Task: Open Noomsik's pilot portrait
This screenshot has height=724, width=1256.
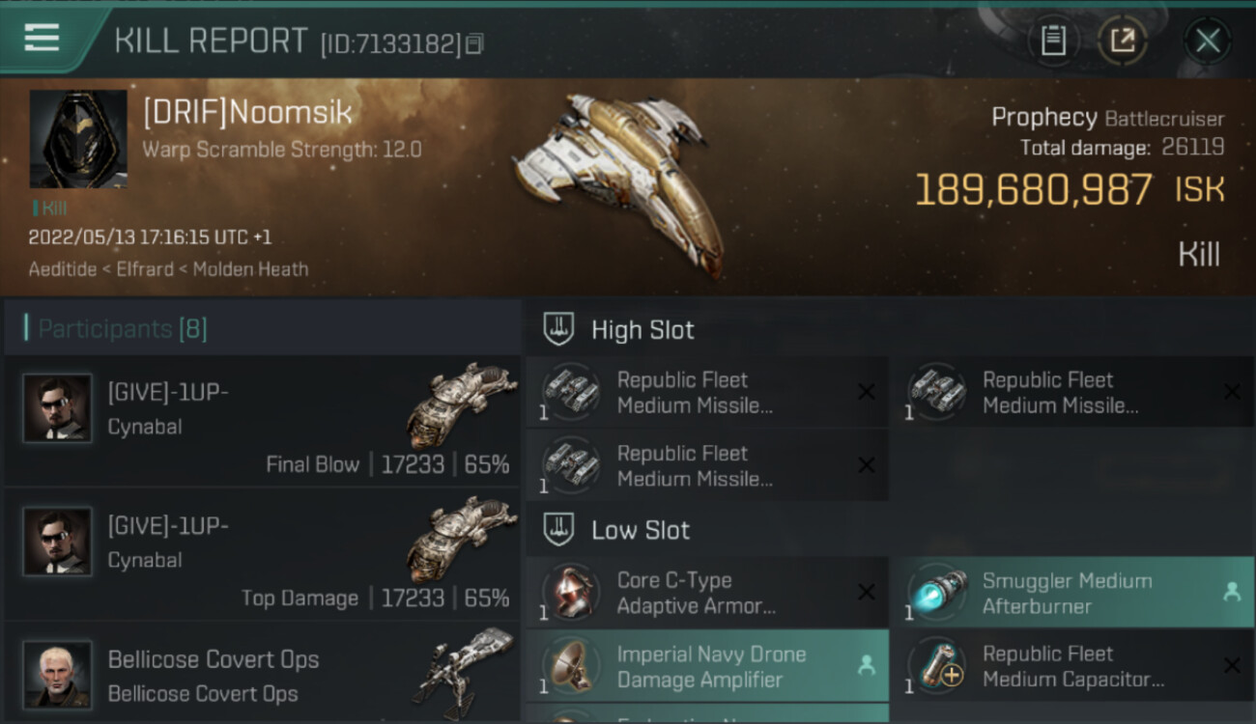Action: [78, 139]
